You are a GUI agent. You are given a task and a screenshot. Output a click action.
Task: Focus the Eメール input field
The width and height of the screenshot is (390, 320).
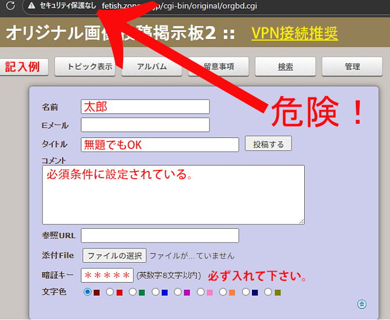tap(145, 125)
